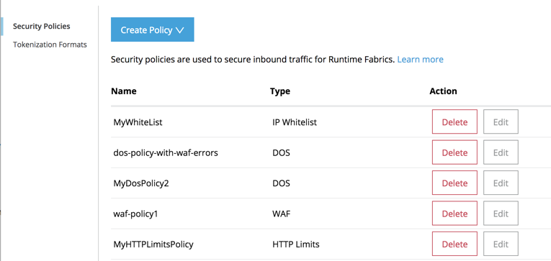The width and height of the screenshot is (551, 261).
Task: Click the Name column header
Action: pyautogui.click(x=124, y=91)
